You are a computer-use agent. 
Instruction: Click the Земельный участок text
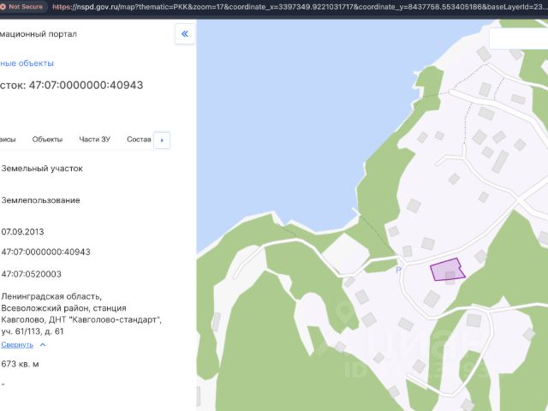[42, 169]
